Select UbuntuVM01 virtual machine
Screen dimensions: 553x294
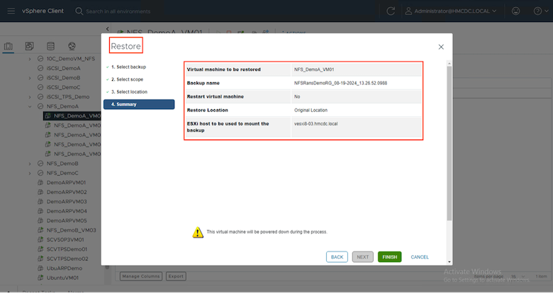pos(62,278)
